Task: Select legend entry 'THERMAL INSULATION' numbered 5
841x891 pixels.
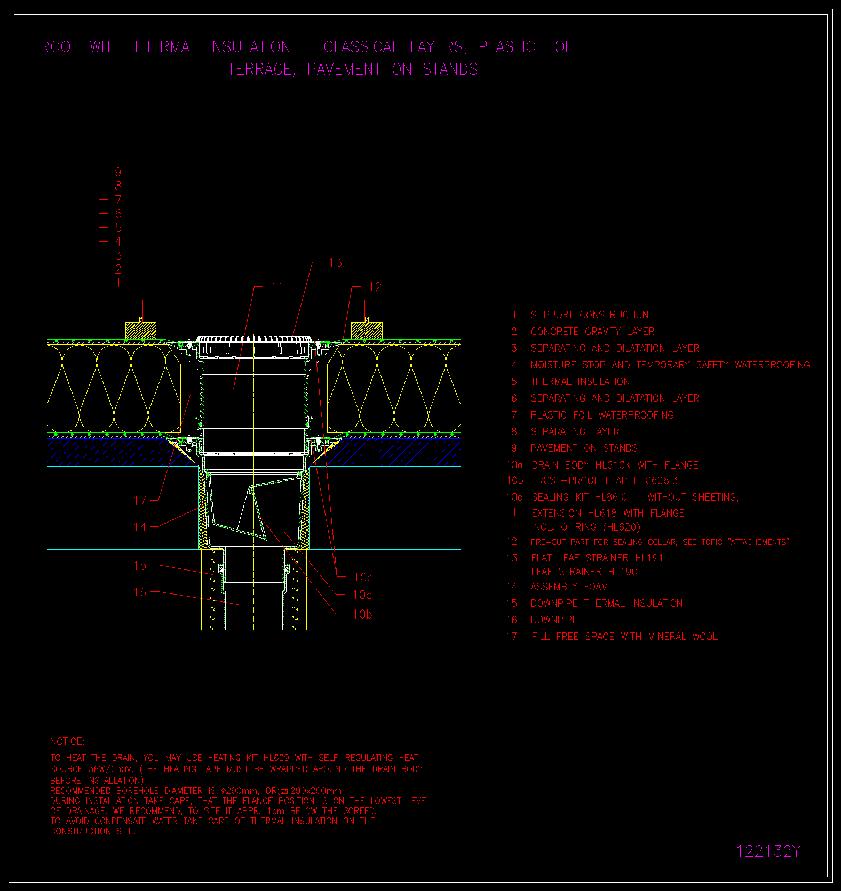Action: [x=580, y=382]
